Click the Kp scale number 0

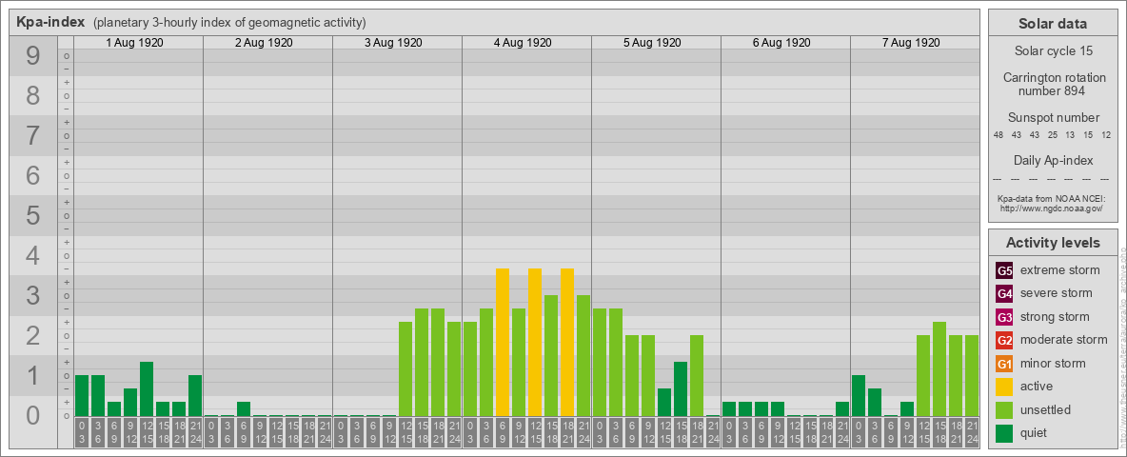point(32,415)
